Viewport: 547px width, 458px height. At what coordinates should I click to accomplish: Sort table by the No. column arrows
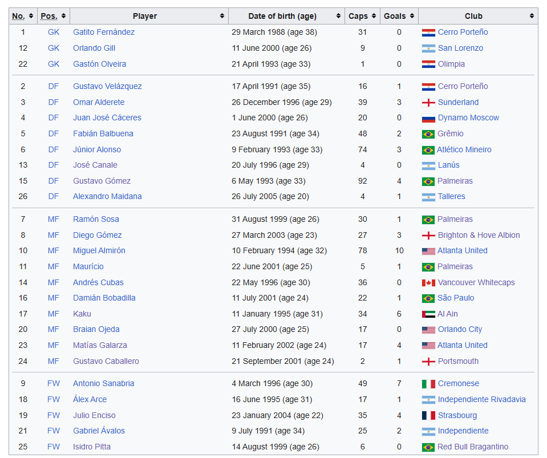[31, 16]
